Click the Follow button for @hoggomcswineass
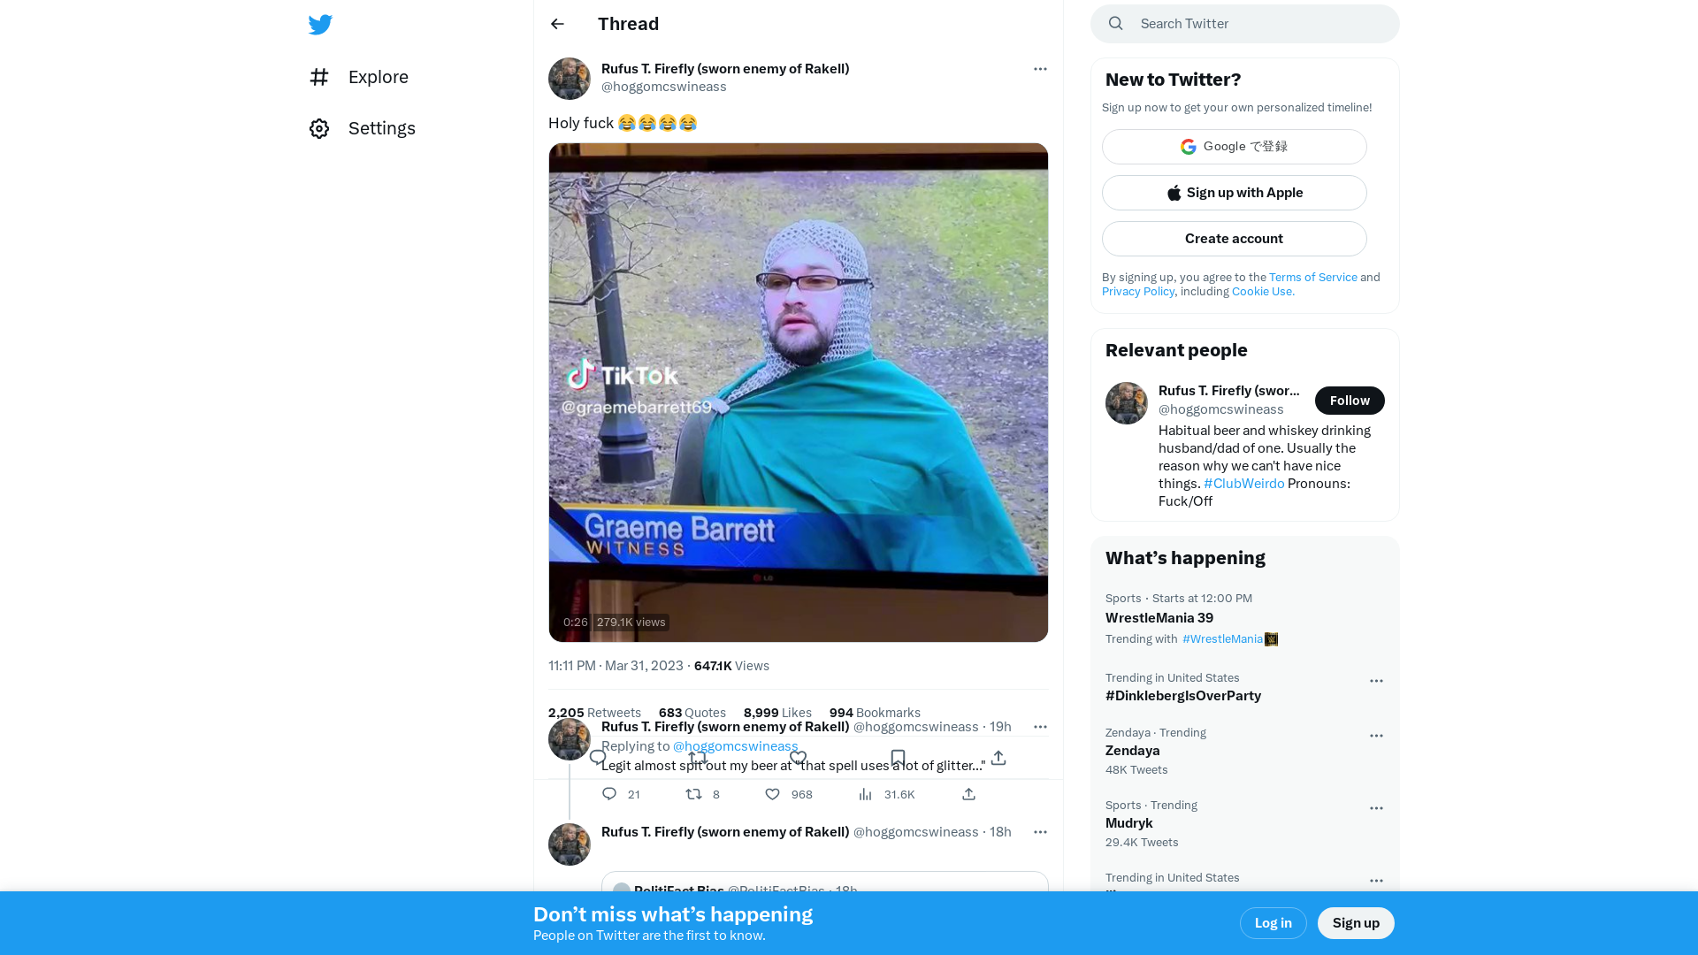The width and height of the screenshot is (1698, 955). [x=1350, y=400]
